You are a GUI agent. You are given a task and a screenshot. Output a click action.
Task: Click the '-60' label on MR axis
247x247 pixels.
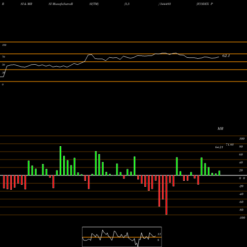241,202
